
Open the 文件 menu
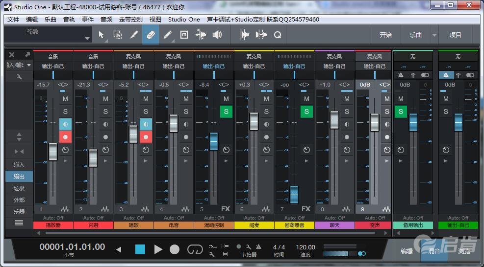(x=13, y=20)
